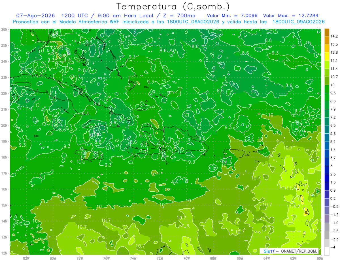Click the "64W" longitude axis label
This screenshot has height=262, width=340.
coord(267,258)
